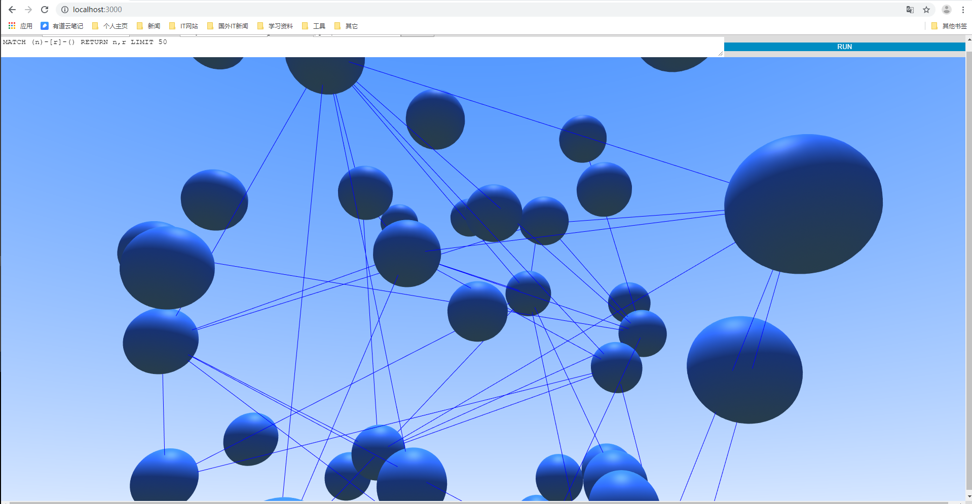The image size is (972, 504).
Task: Open the 其它 bookmark folder
Action: 346,26
